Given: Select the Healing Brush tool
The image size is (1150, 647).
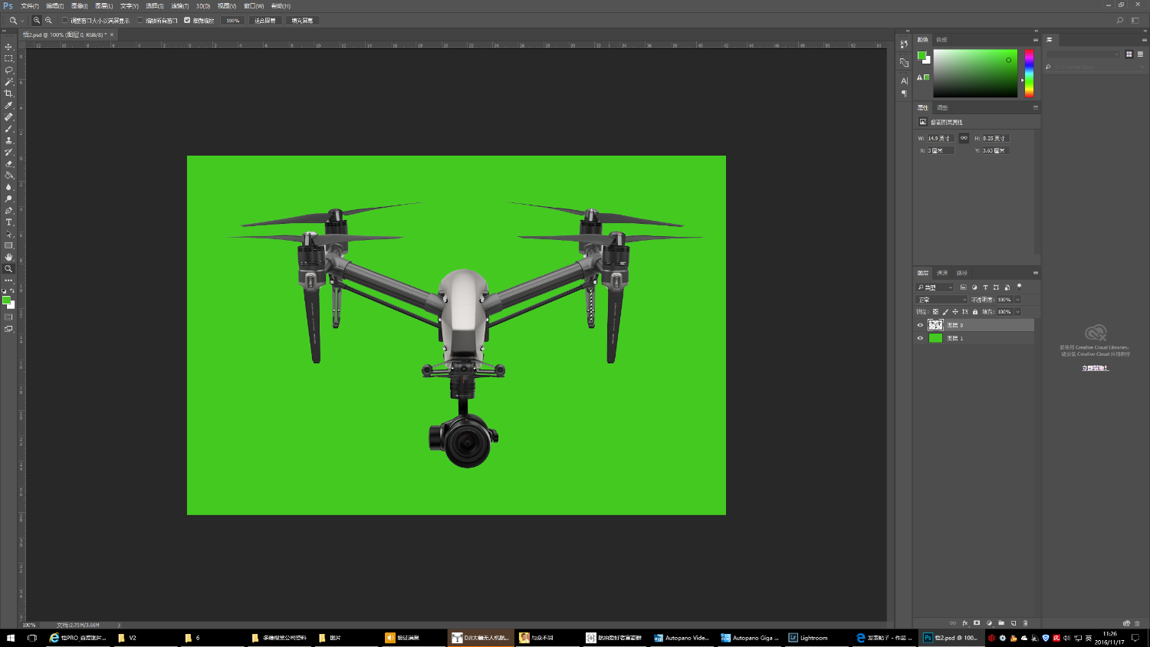Looking at the screenshot, I should click(8, 117).
